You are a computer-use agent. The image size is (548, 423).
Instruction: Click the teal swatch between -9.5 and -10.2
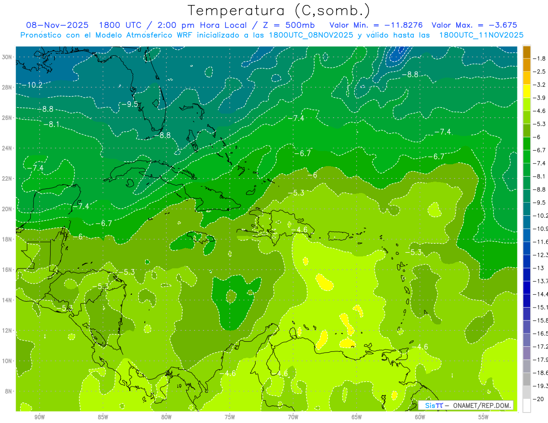pyautogui.click(x=527, y=209)
